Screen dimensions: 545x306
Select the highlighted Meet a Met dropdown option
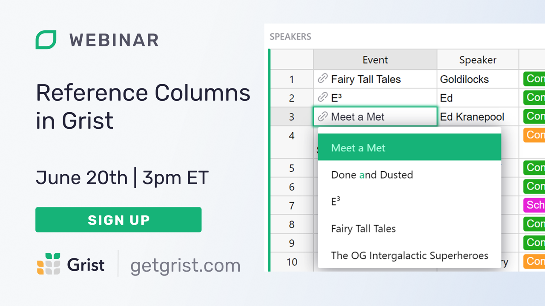[358, 148]
